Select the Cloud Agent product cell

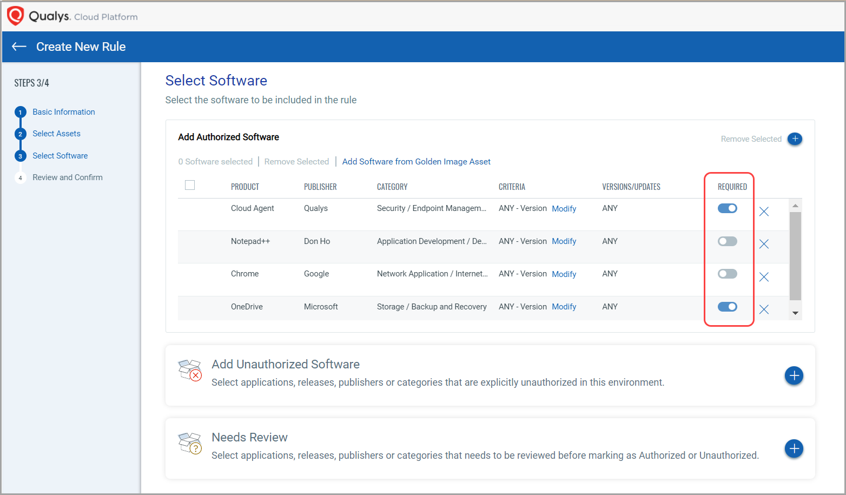tap(253, 208)
